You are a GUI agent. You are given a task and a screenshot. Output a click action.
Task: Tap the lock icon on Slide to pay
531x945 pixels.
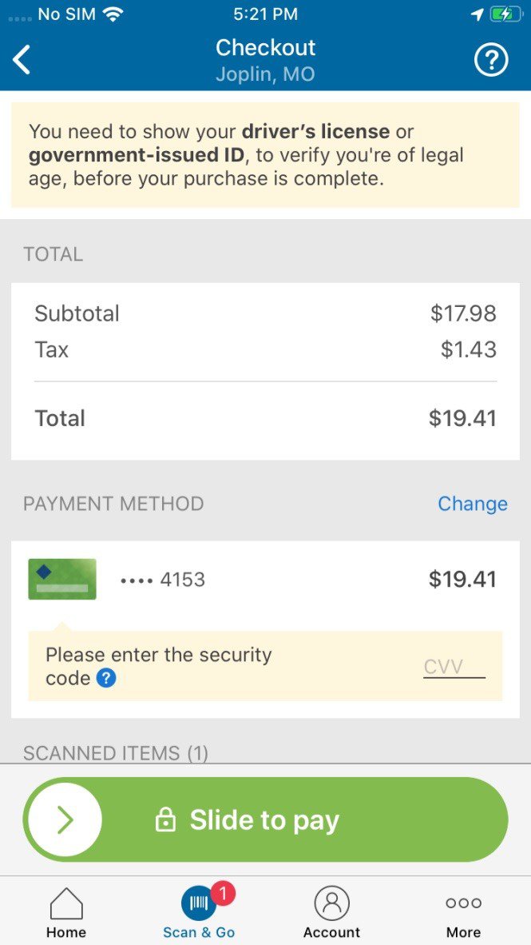tap(165, 819)
